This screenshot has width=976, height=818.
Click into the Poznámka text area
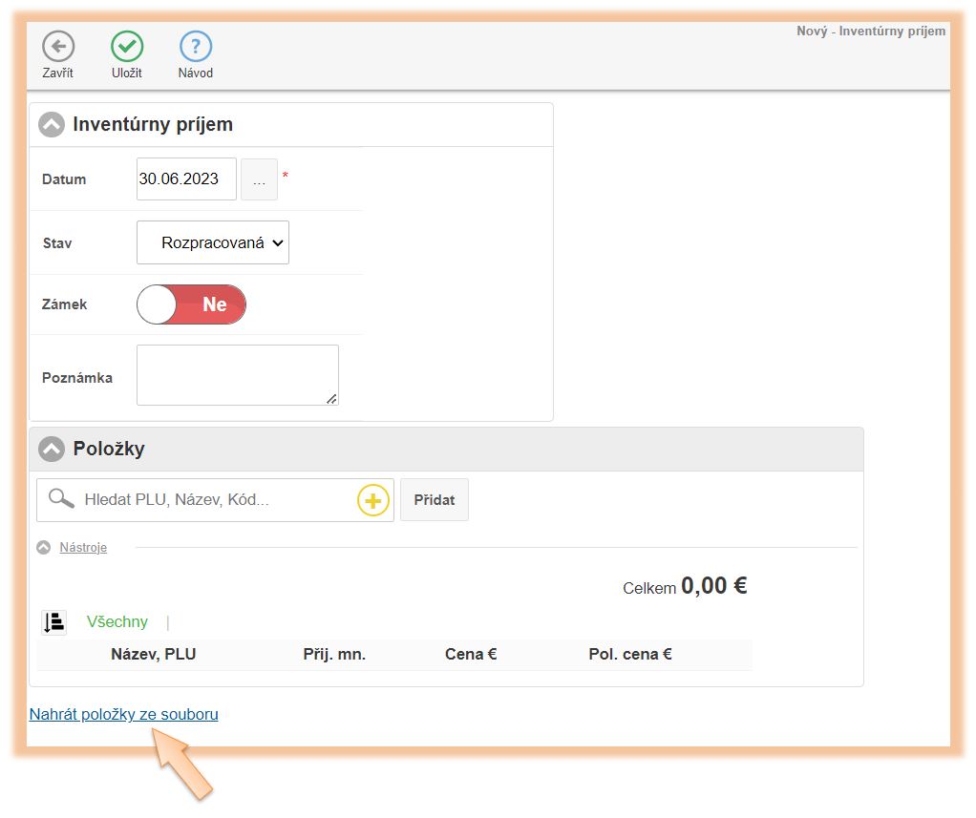point(237,374)
